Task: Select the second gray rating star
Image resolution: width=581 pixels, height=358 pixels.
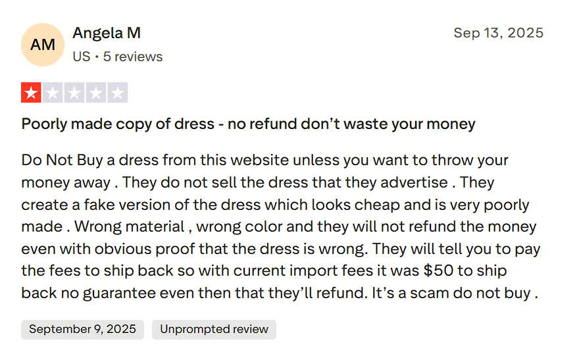Action: tap(53, 93)
